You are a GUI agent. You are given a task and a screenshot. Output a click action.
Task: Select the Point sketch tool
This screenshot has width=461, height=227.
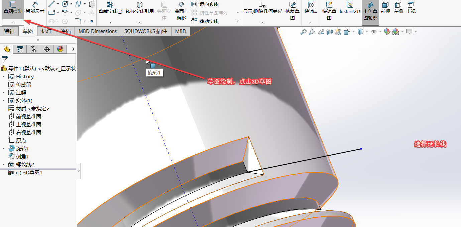pos(92,21)
